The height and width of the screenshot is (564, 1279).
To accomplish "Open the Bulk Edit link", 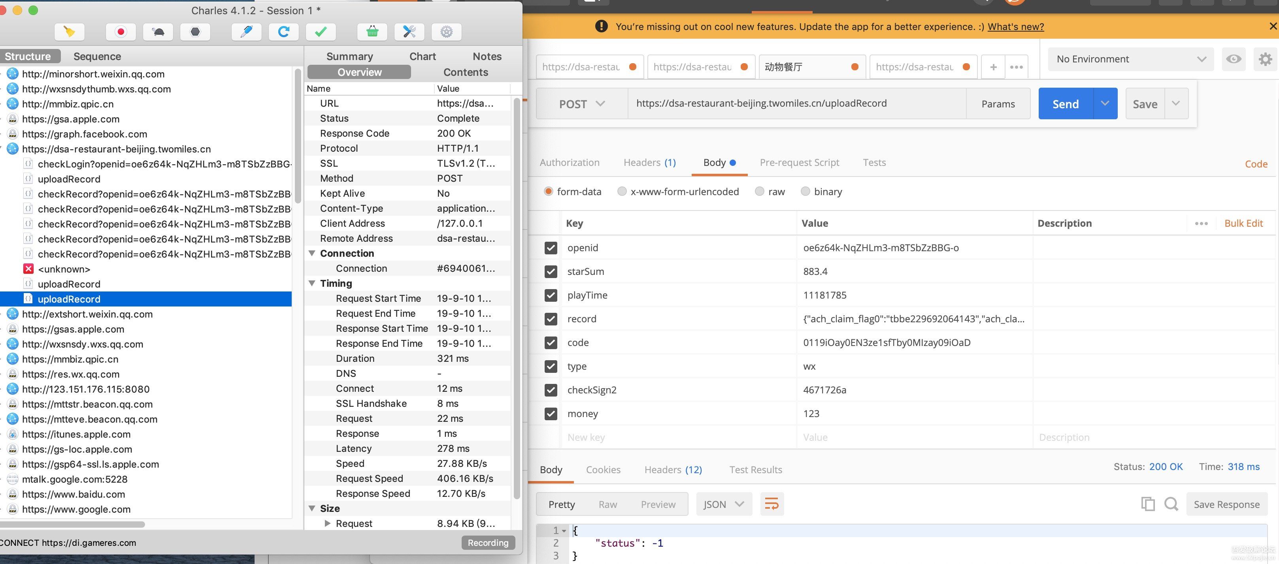I will pos(1243,224).
